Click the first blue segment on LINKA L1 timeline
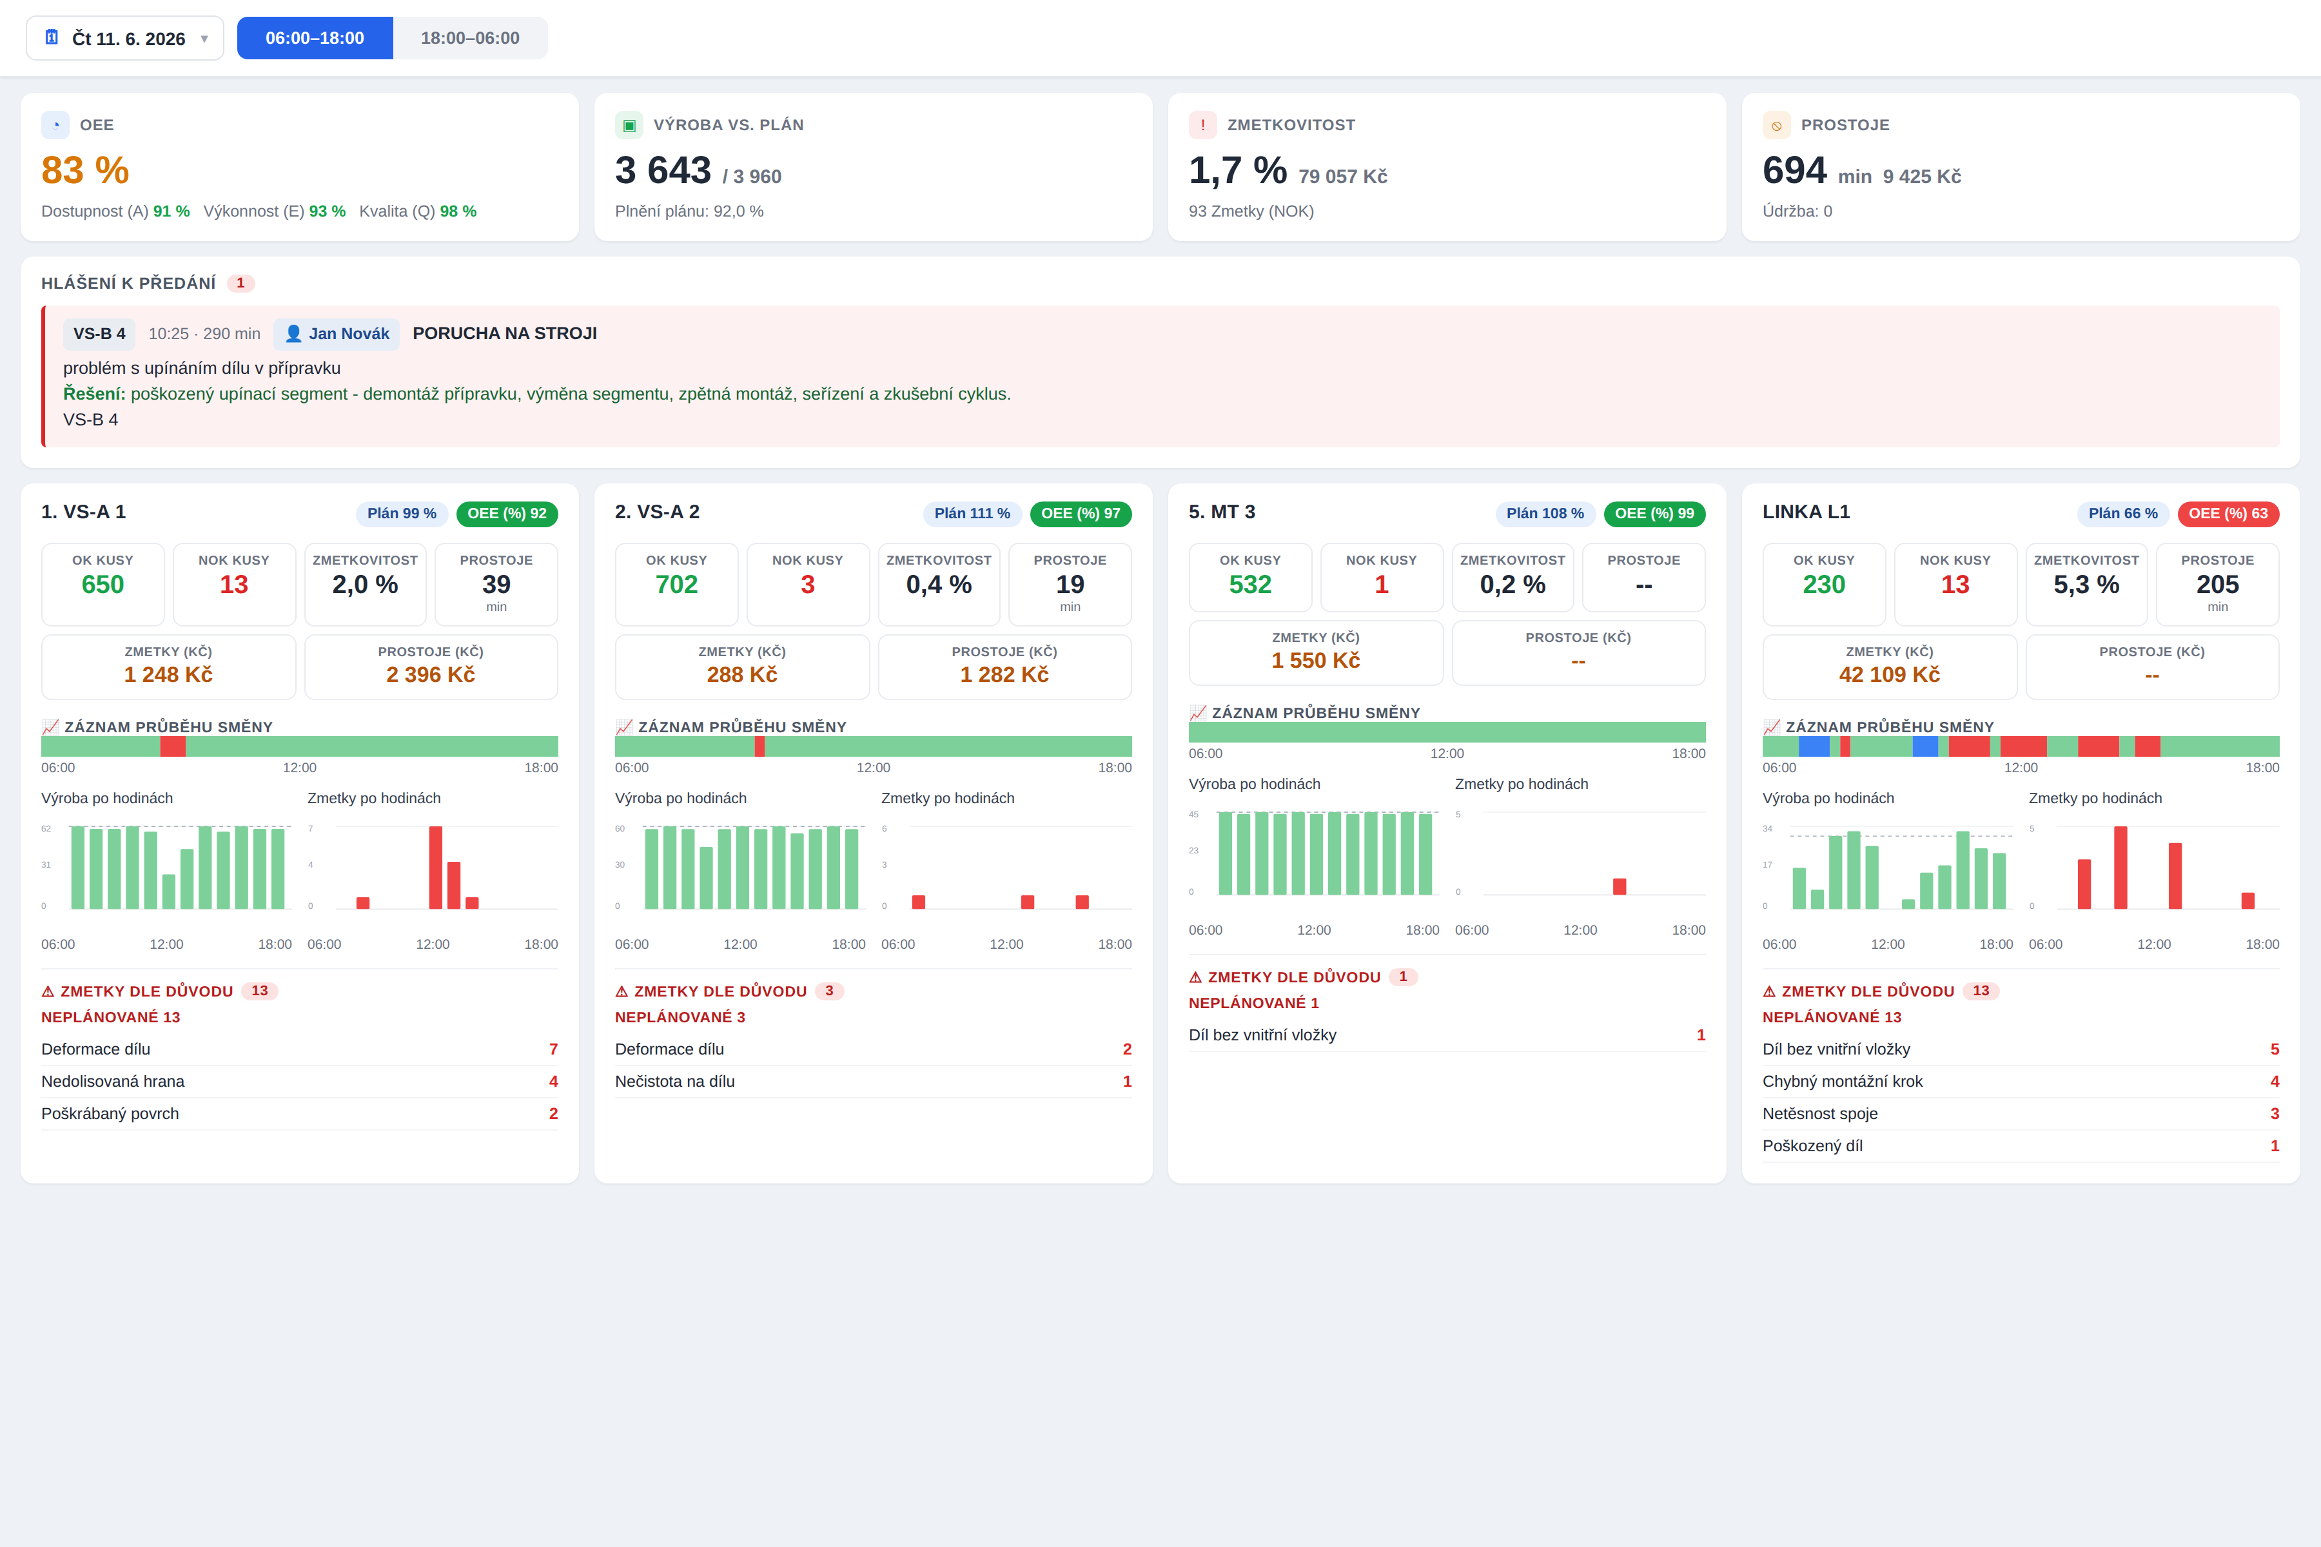The height and width of the screenshot is (1547, 2321). coord(1814,747)
